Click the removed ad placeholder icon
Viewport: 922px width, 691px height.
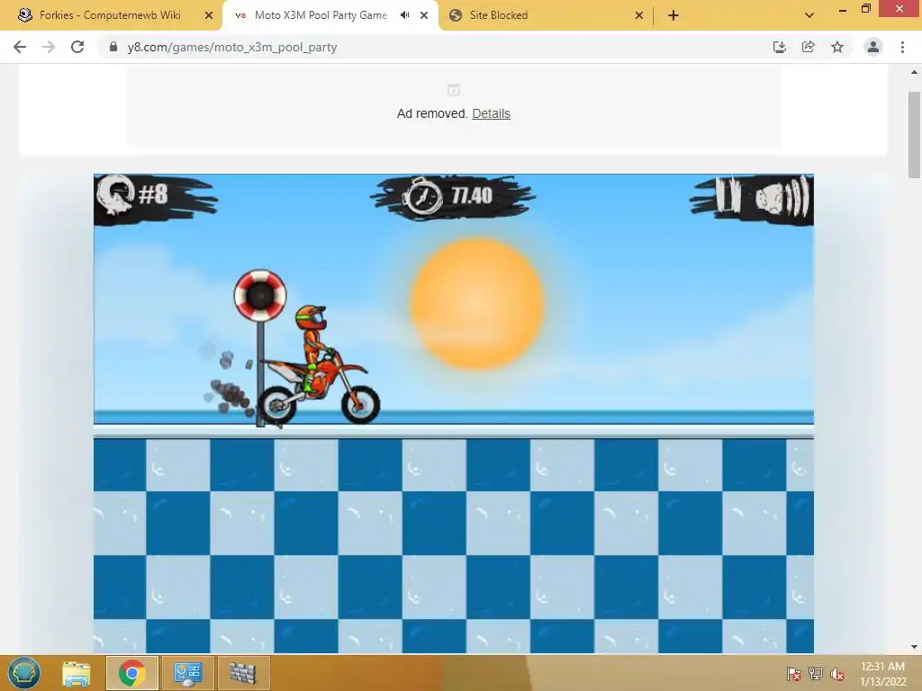[454, 90]
